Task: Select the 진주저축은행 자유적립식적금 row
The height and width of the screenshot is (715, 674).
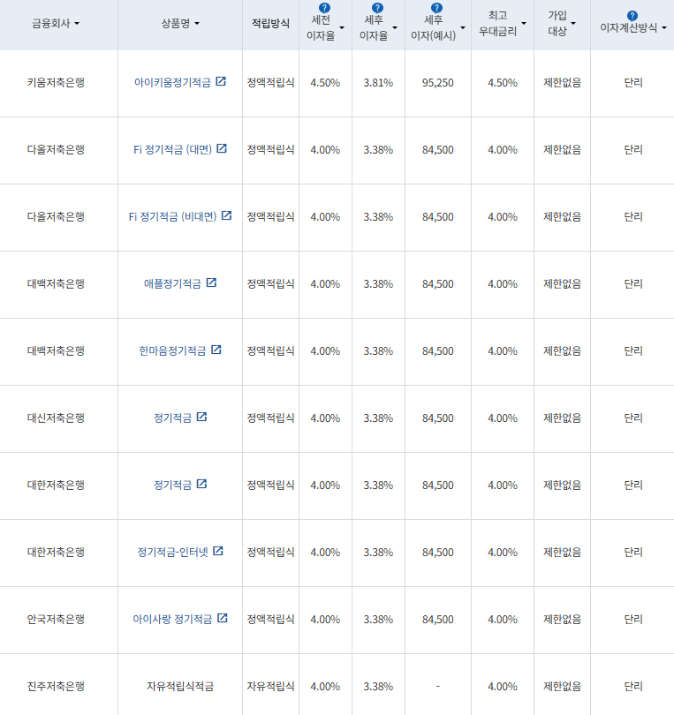Action: click(180, 684)
